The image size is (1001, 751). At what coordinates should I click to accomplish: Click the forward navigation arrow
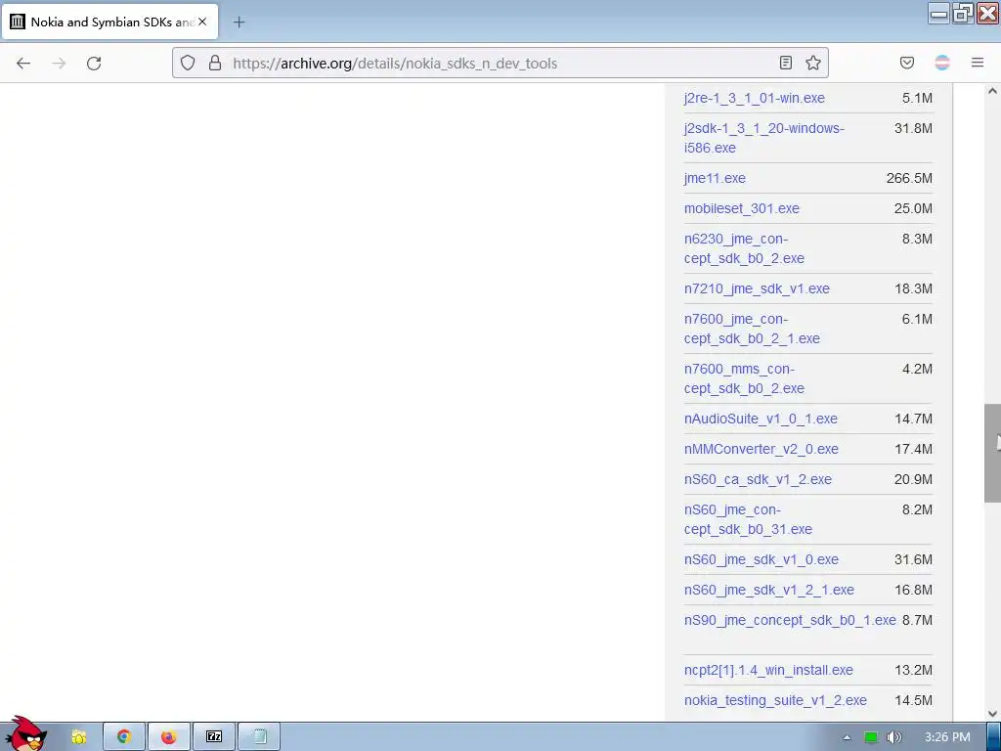59,64
